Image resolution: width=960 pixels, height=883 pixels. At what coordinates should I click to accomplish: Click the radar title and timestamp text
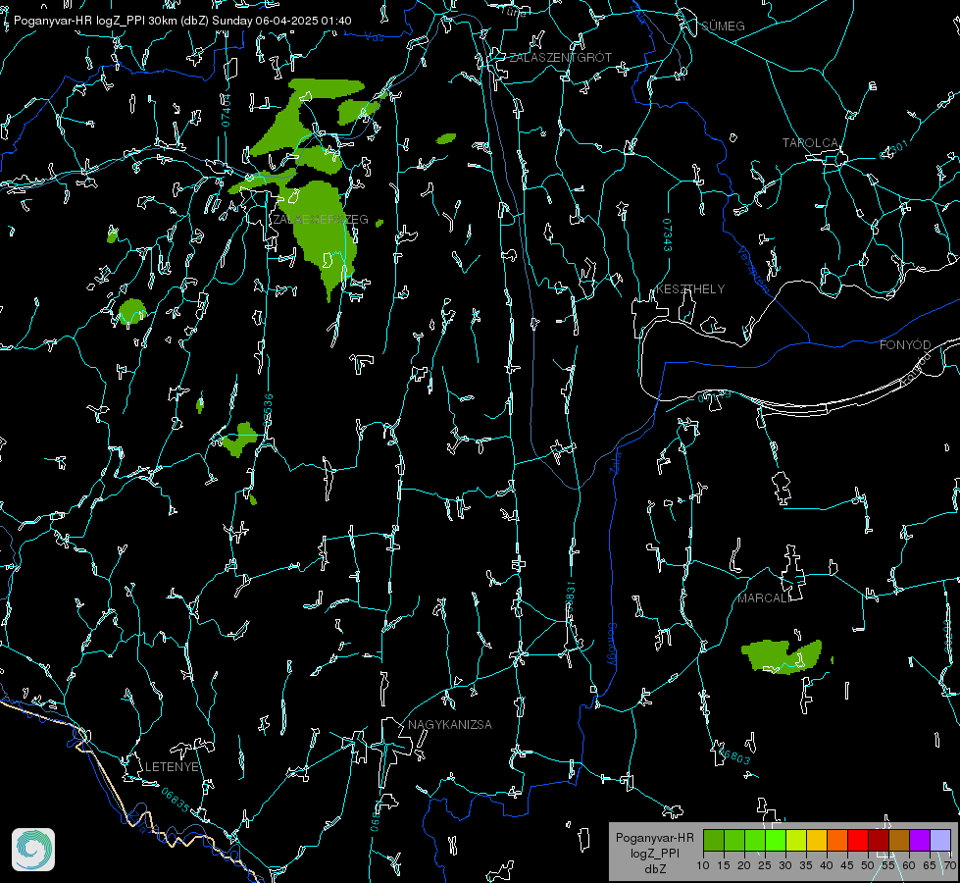tap(182, 21)
